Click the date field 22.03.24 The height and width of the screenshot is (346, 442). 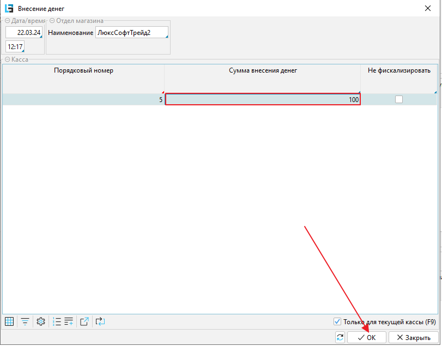pos(23,33)
